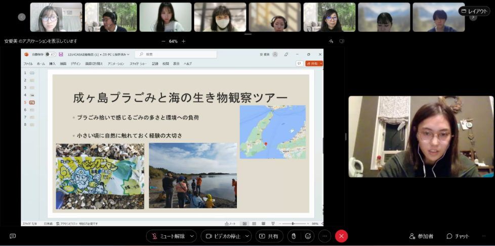The image size is (495, 246).
Task: Click the annotate pen icon above shared screen
Action: 331,41
